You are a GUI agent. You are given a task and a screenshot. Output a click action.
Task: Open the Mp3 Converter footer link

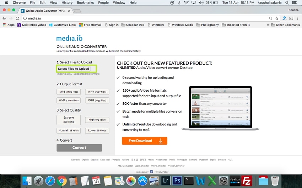click(x=125, y=166)
